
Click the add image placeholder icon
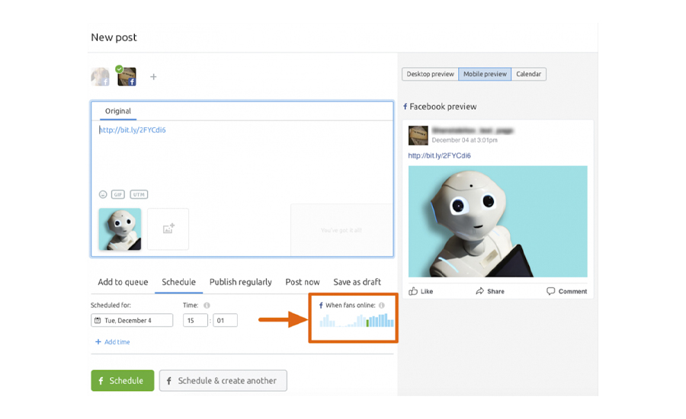point(168,229)
